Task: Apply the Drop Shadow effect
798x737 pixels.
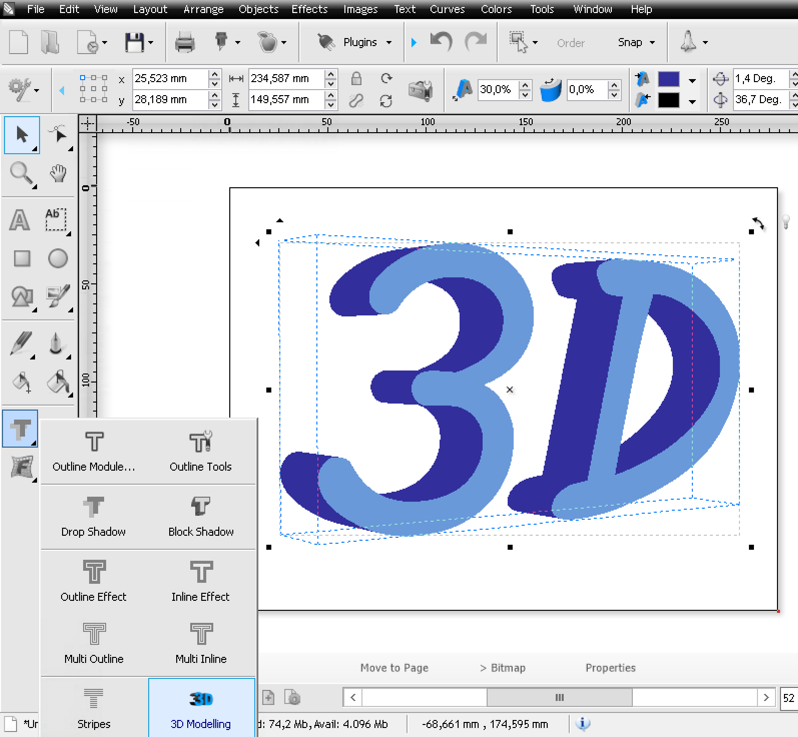Action: 94,517
